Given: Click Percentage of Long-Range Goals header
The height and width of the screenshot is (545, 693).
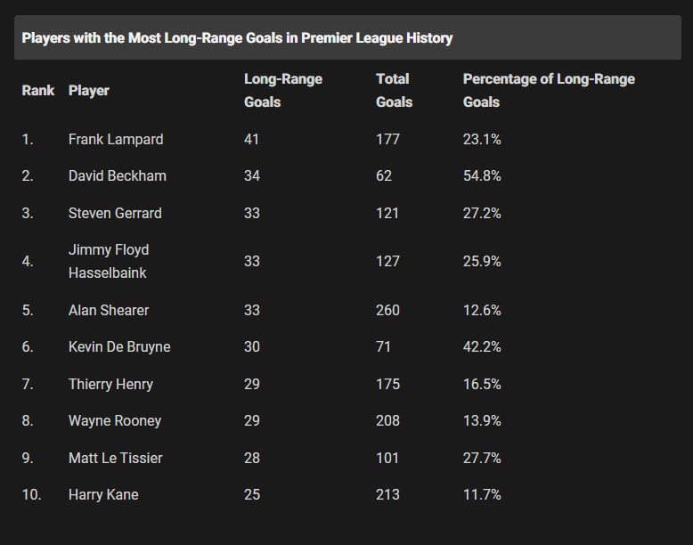Looking at the screenshot, I should point(549,91).
